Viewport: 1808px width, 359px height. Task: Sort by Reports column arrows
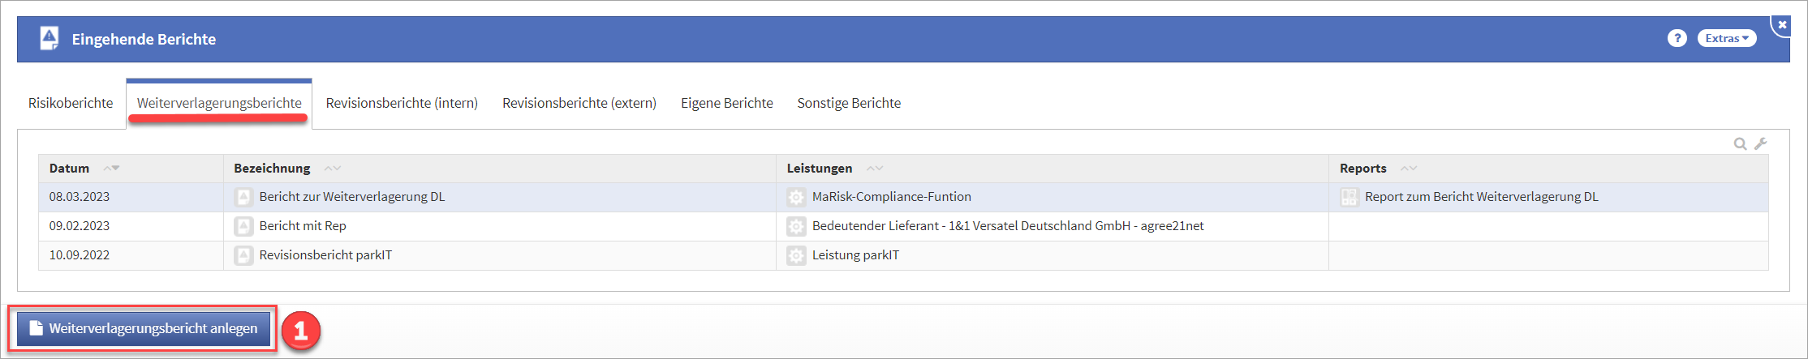(x=1408, y=169)
